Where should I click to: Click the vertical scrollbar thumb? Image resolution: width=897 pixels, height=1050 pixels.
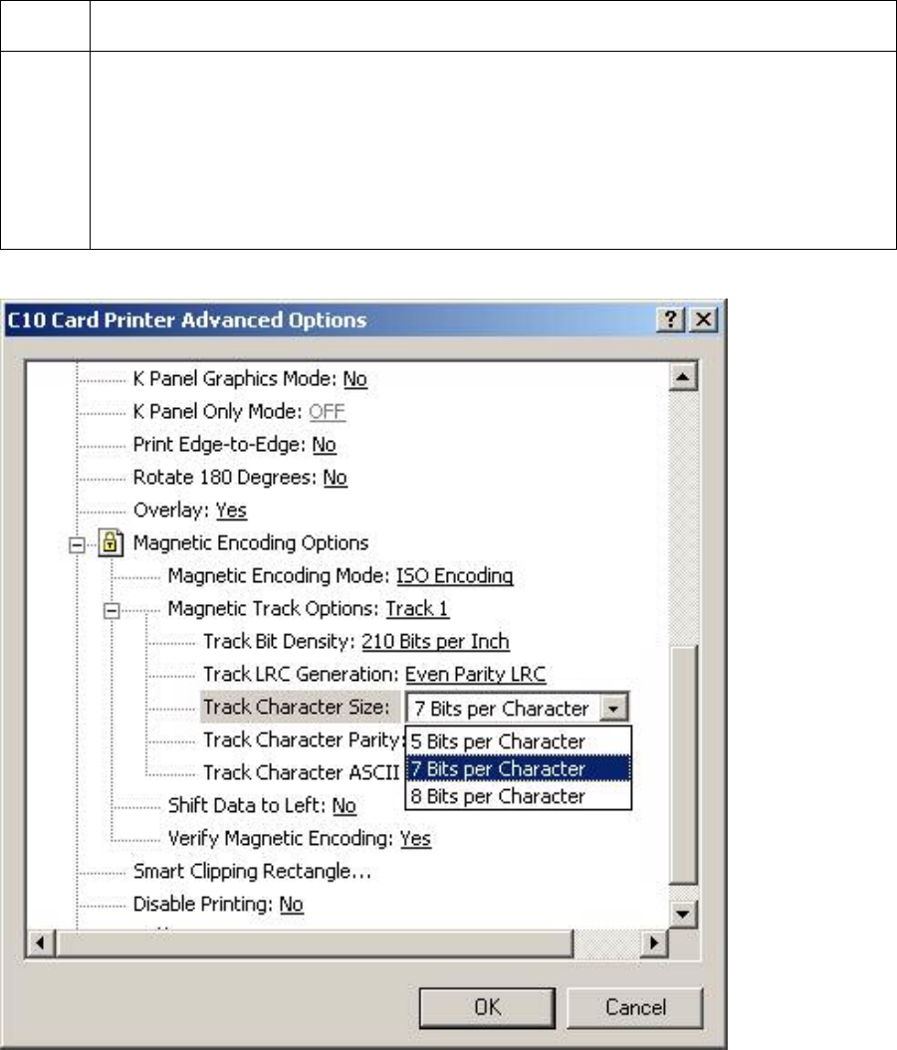(683, 764)
